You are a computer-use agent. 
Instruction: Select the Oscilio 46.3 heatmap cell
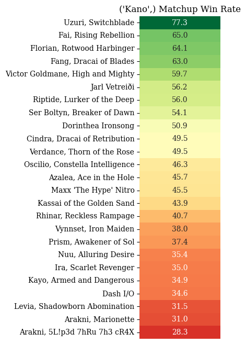pyautogui.click(x=180, y=164)
